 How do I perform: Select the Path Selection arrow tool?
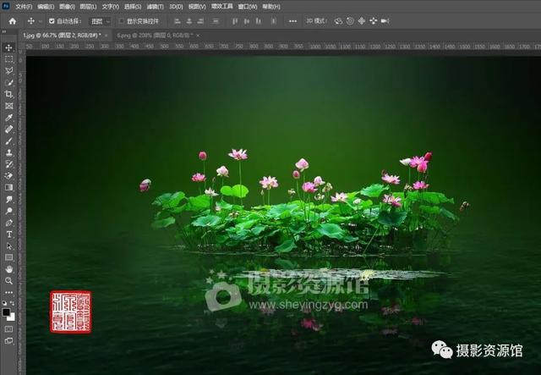(9, 246)
